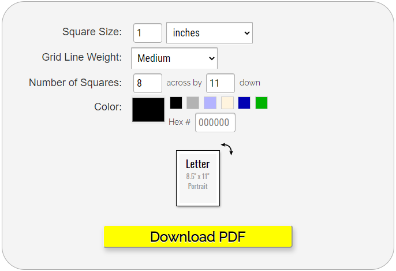Click the rotate orientation arrow icon

[227, 149]
